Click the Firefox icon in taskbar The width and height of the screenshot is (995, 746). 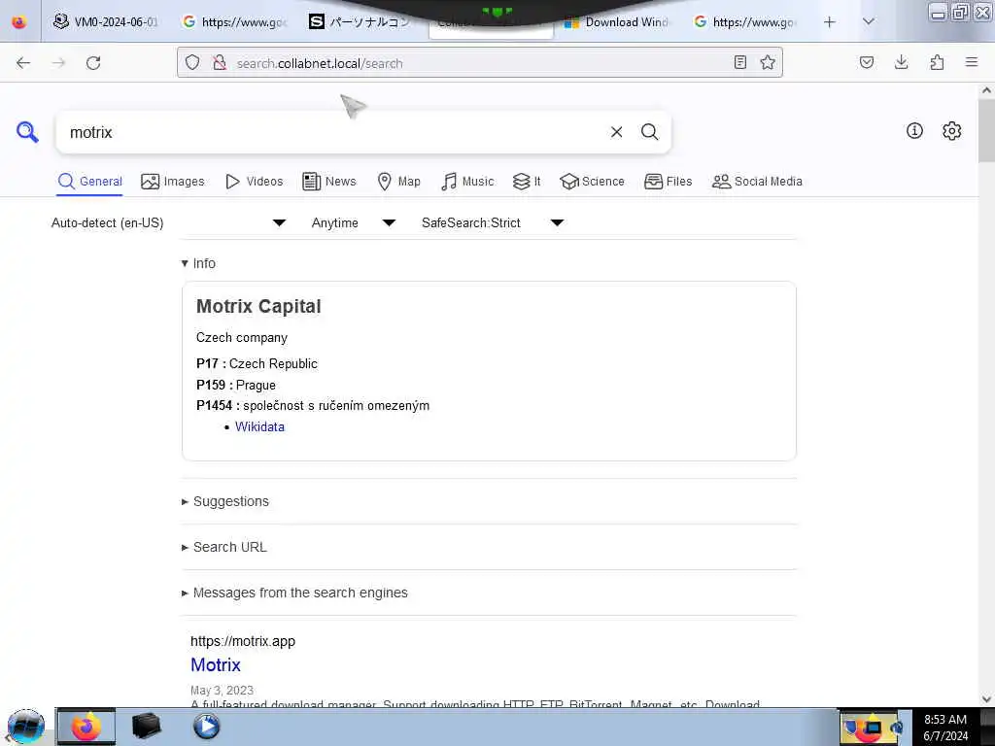click(86, 727)
